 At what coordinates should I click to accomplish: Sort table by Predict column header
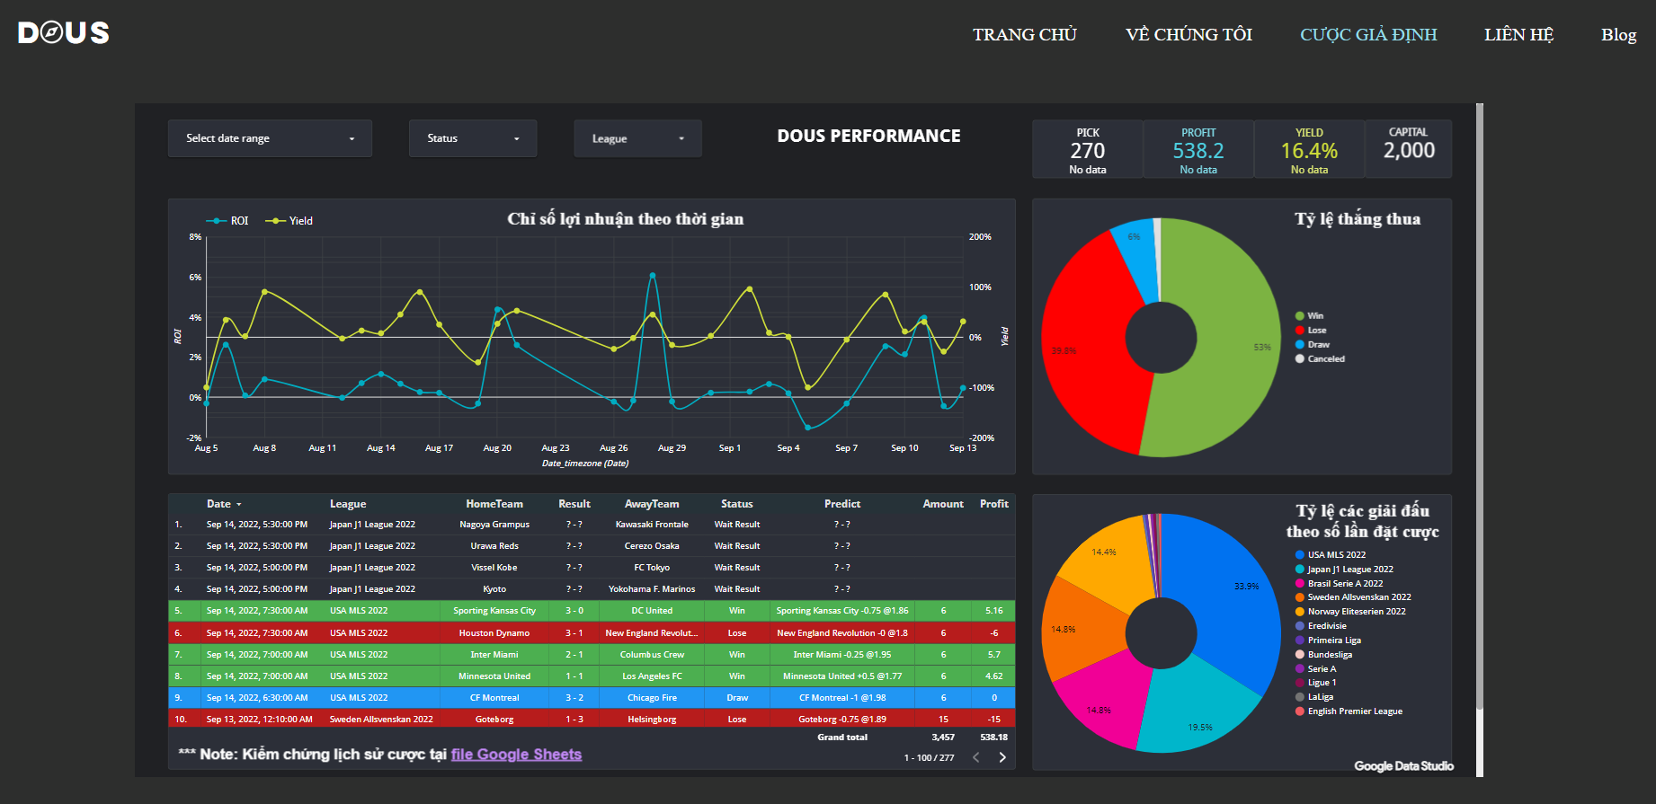pyautogui.click(x=842, y=504)
